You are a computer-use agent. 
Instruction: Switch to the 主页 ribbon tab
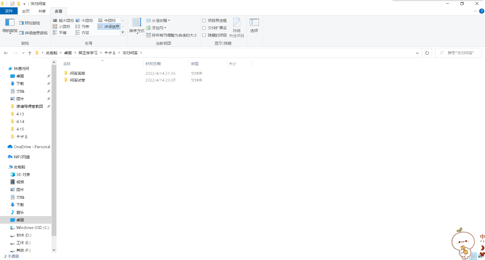pos(26,11)
